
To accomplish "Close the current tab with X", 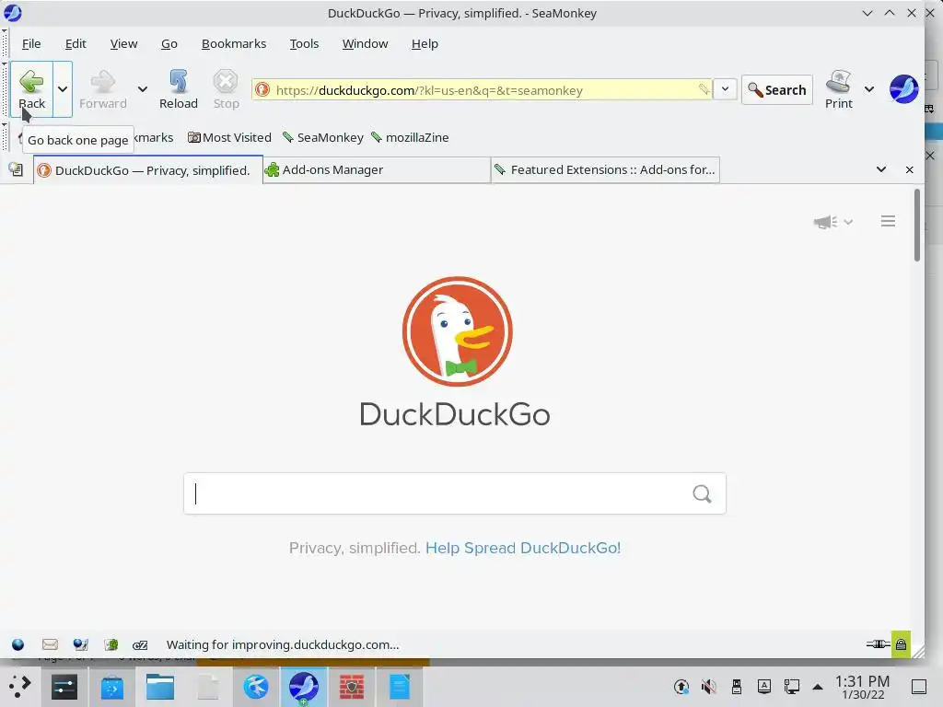I will point(909,170).
